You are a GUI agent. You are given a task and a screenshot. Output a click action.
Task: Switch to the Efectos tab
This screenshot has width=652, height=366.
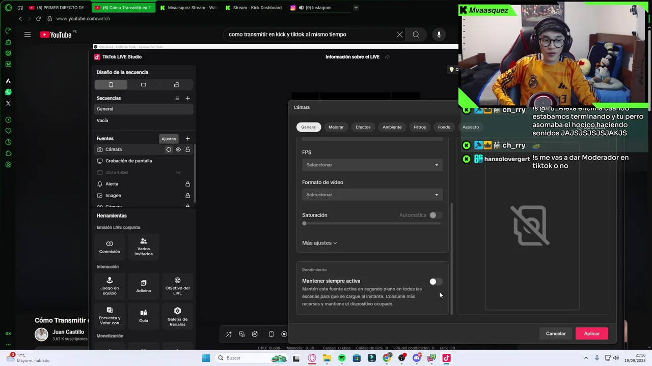tap(363, 127)
